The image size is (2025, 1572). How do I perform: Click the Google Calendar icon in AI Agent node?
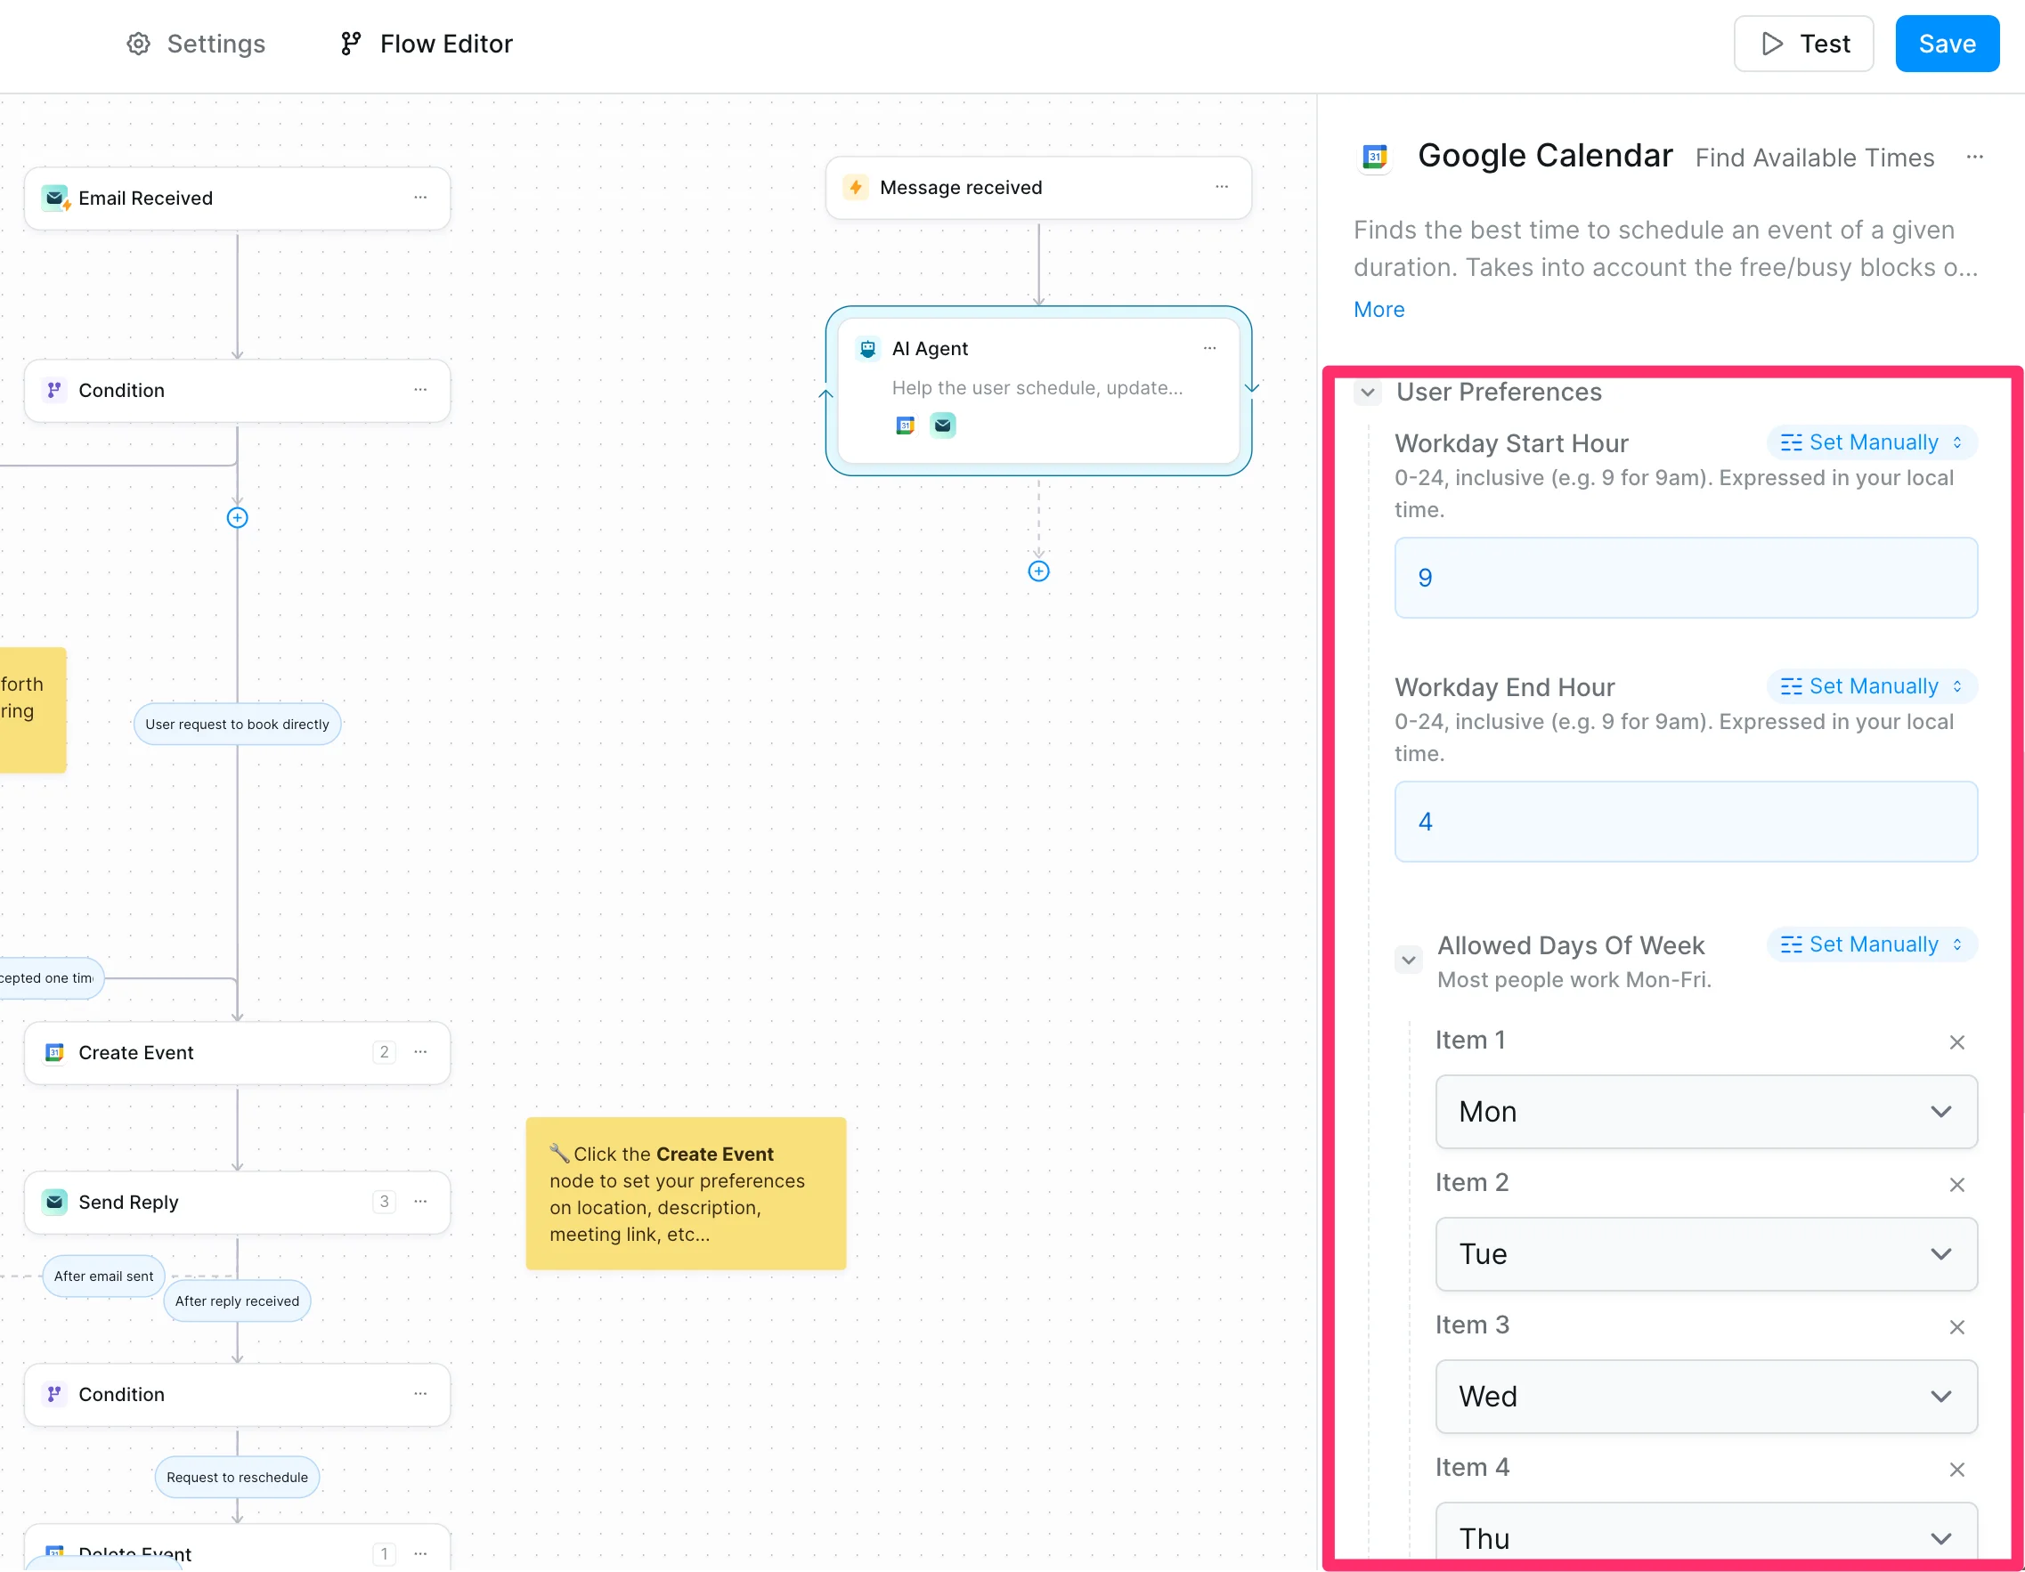905,425
